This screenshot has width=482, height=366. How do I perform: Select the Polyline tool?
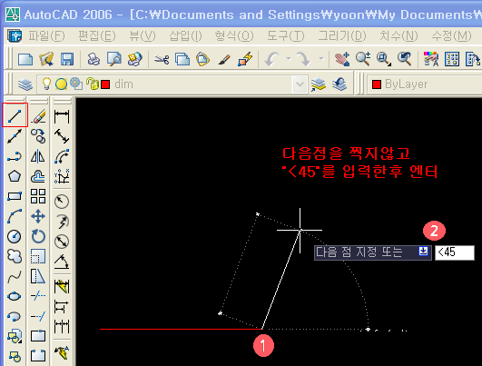[x=15, y=156]
